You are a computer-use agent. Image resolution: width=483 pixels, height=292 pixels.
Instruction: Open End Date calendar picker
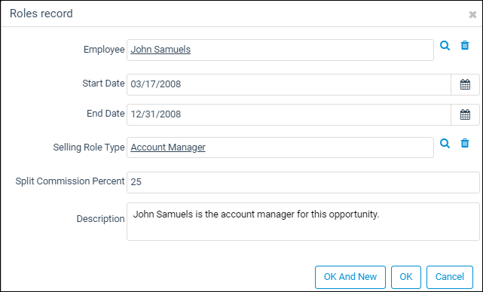(465, 114)
